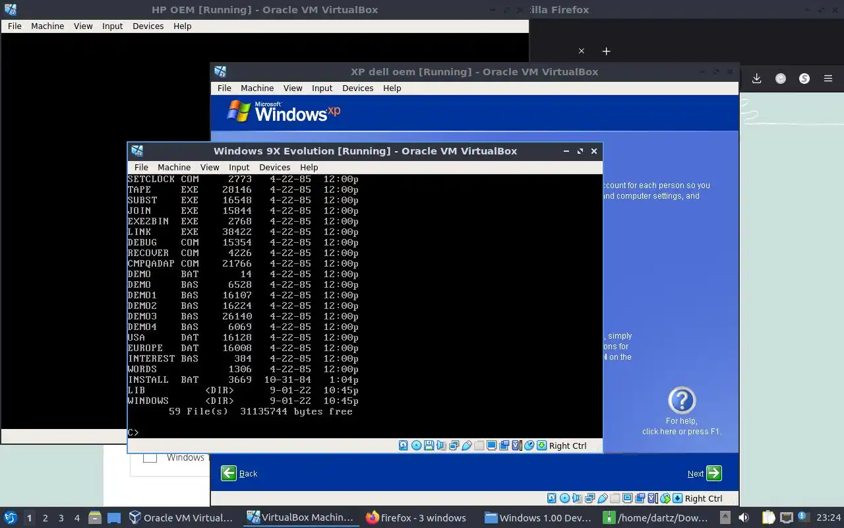Open File menu in XP dell oem window
The image size is (844, 528).
pyautogui.click(x=224, y=88)
